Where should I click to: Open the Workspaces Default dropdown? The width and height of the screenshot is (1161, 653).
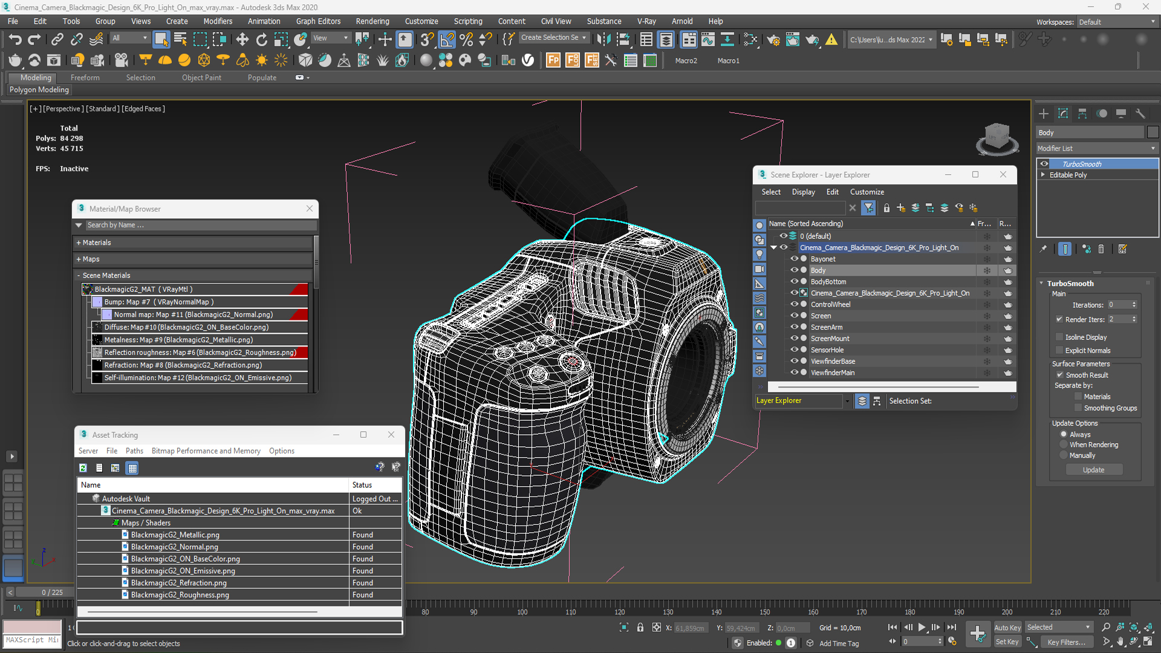click(x=1117, y=22)
